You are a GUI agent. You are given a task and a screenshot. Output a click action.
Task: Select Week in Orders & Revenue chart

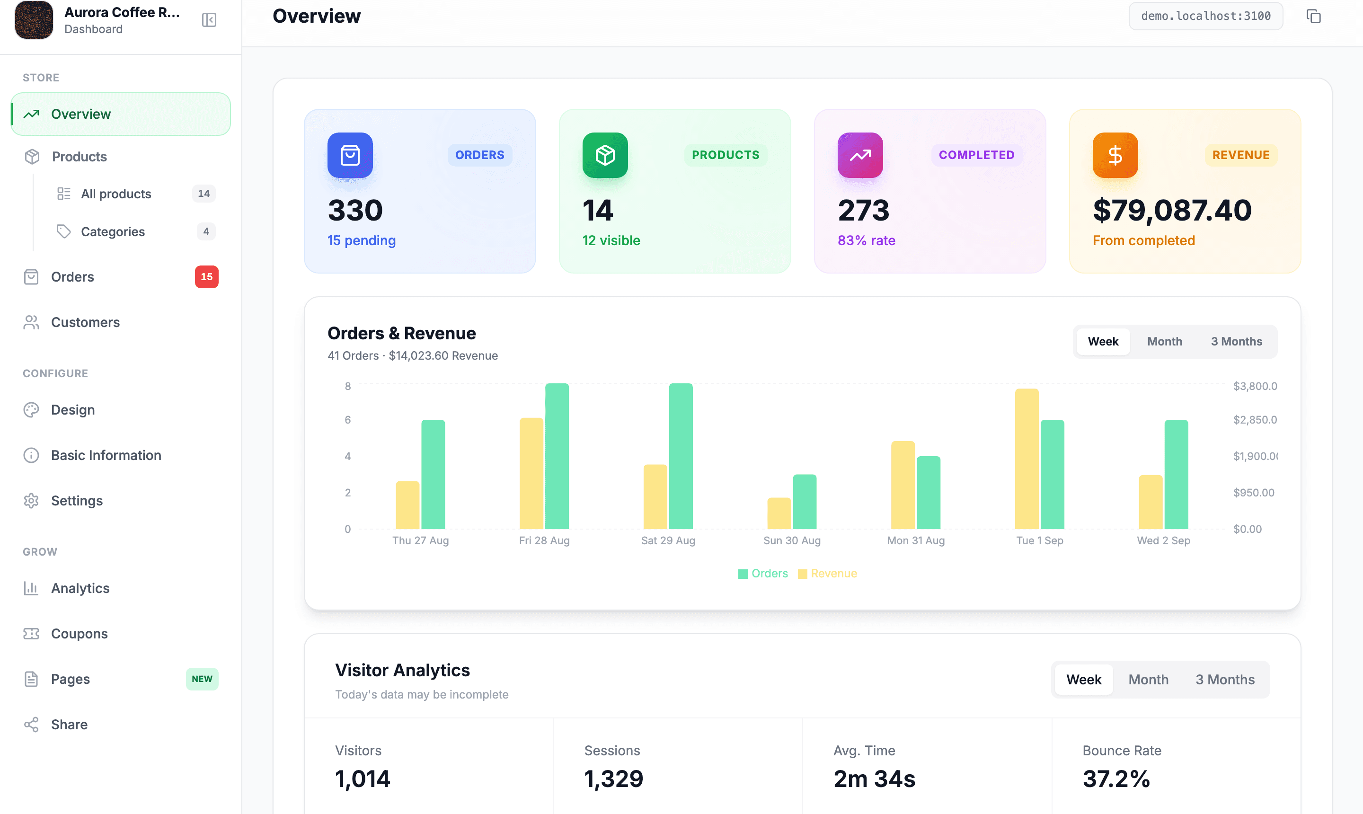click(1103, 342)
